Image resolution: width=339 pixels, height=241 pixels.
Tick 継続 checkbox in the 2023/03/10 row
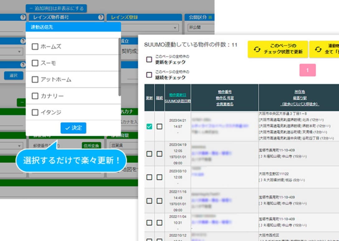click(x=159, y=177)
